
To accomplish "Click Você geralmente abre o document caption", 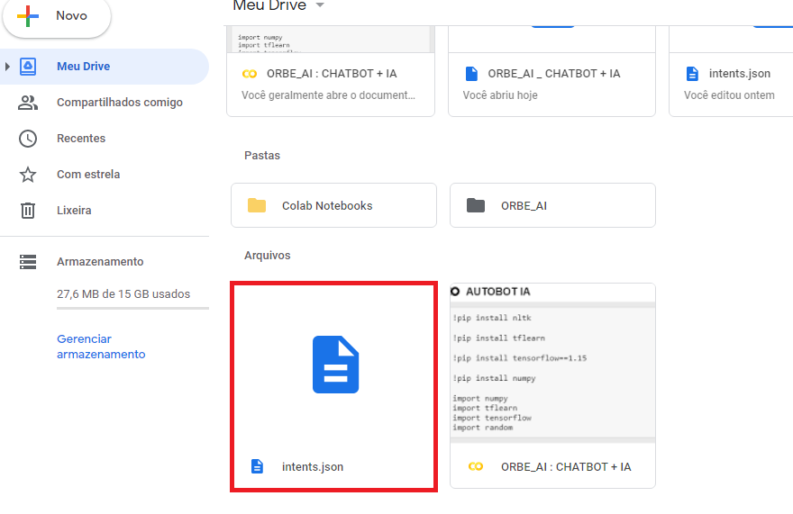I will click(x=328, y=95).
